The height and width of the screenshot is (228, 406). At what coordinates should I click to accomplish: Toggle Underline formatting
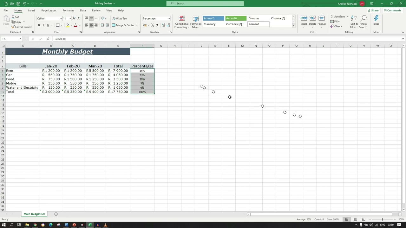click(48, 25)
